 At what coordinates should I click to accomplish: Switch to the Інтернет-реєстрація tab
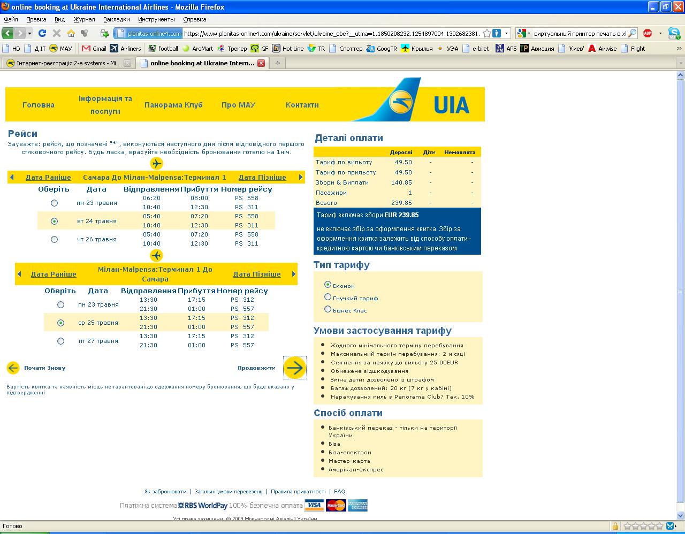pos(64,63)
